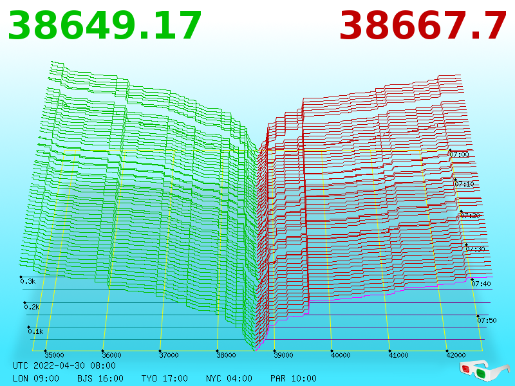Click the TYO 17:00 clock

point(165,378)
